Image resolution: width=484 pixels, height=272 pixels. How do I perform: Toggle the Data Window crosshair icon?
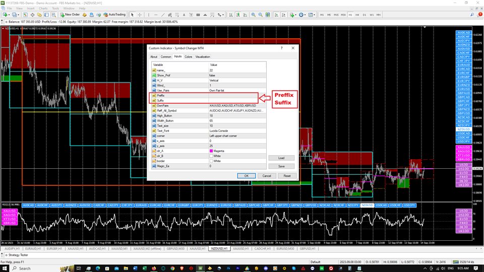(x=32, y=15)
